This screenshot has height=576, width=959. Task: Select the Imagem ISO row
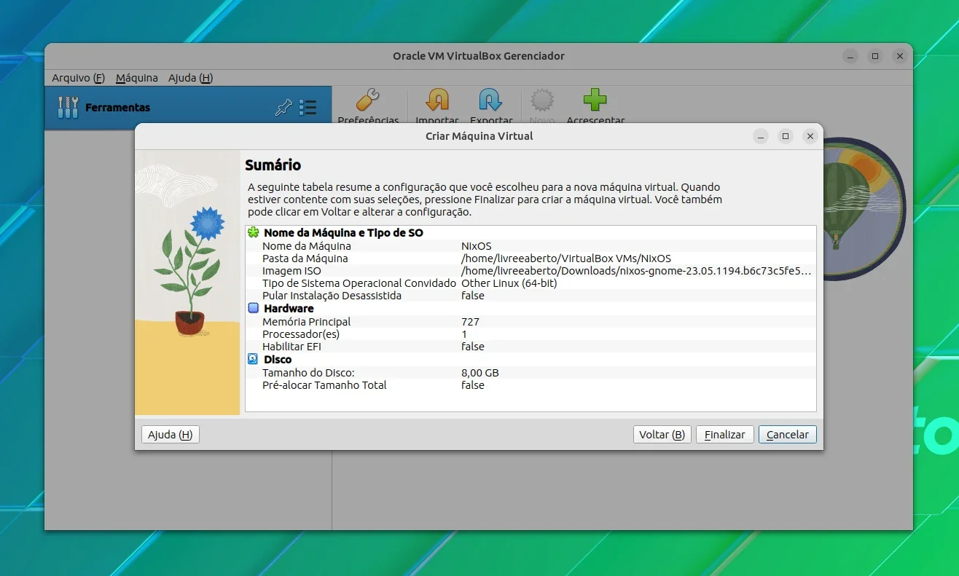(531, 271)
